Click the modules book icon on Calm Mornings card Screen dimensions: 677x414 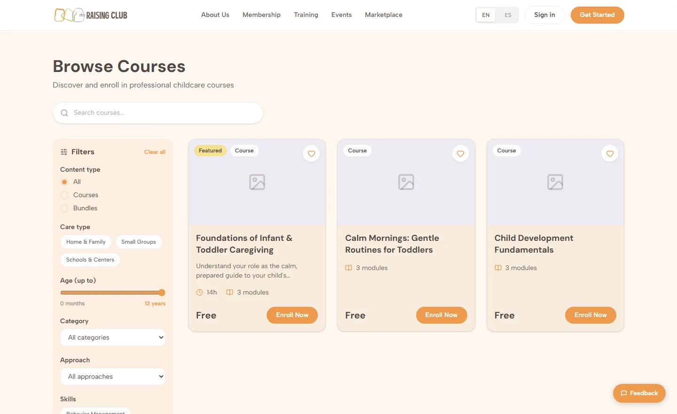pos(348,268)
